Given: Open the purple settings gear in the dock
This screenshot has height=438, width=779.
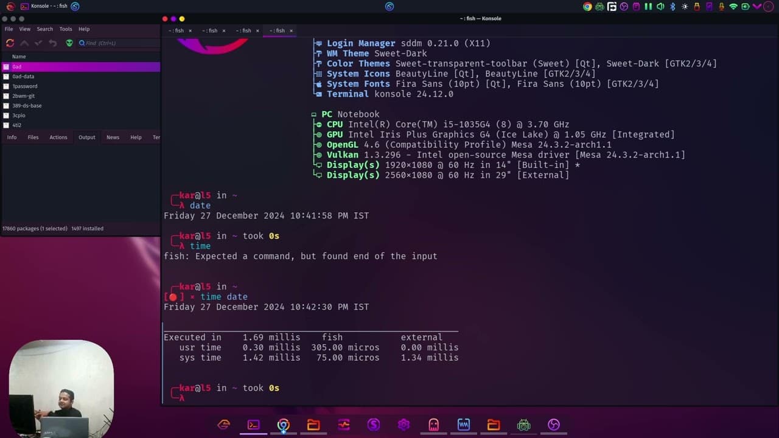Looking at the screenshot, I should tap(403, 425).
